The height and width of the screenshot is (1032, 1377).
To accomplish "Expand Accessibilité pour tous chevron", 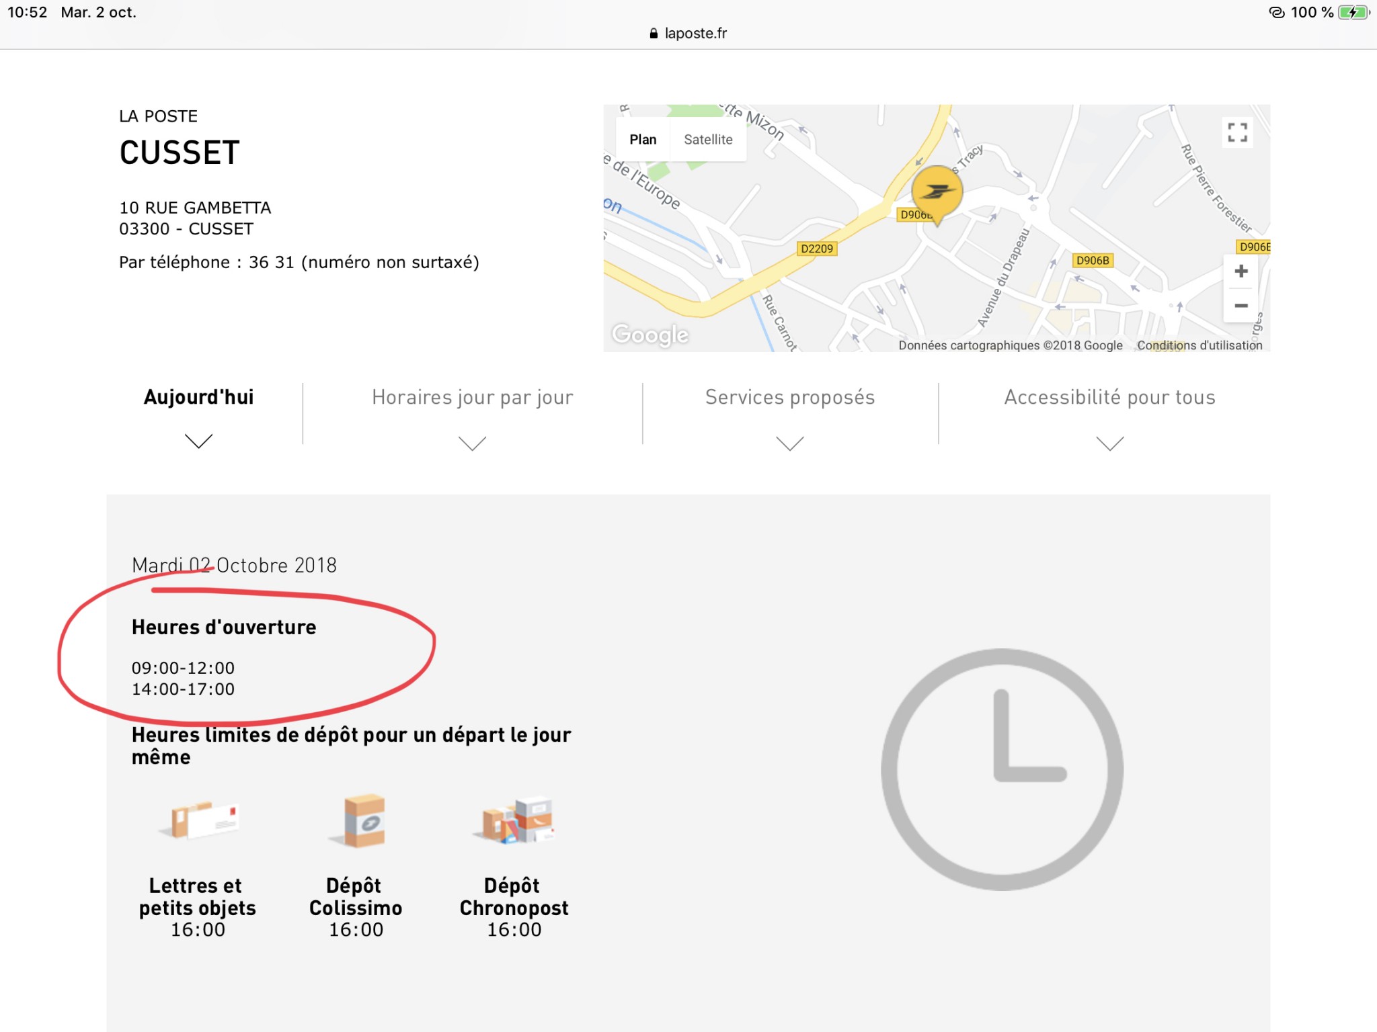I will (1109, 443).
